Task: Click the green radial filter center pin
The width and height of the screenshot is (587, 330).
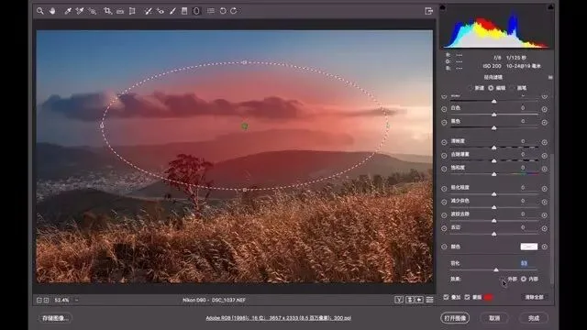Action: click(x=245, y=126)
